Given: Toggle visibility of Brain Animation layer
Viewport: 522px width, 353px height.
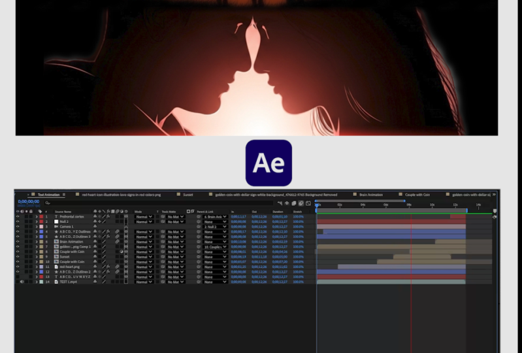Looking at the screenshot, I should 18,241.
